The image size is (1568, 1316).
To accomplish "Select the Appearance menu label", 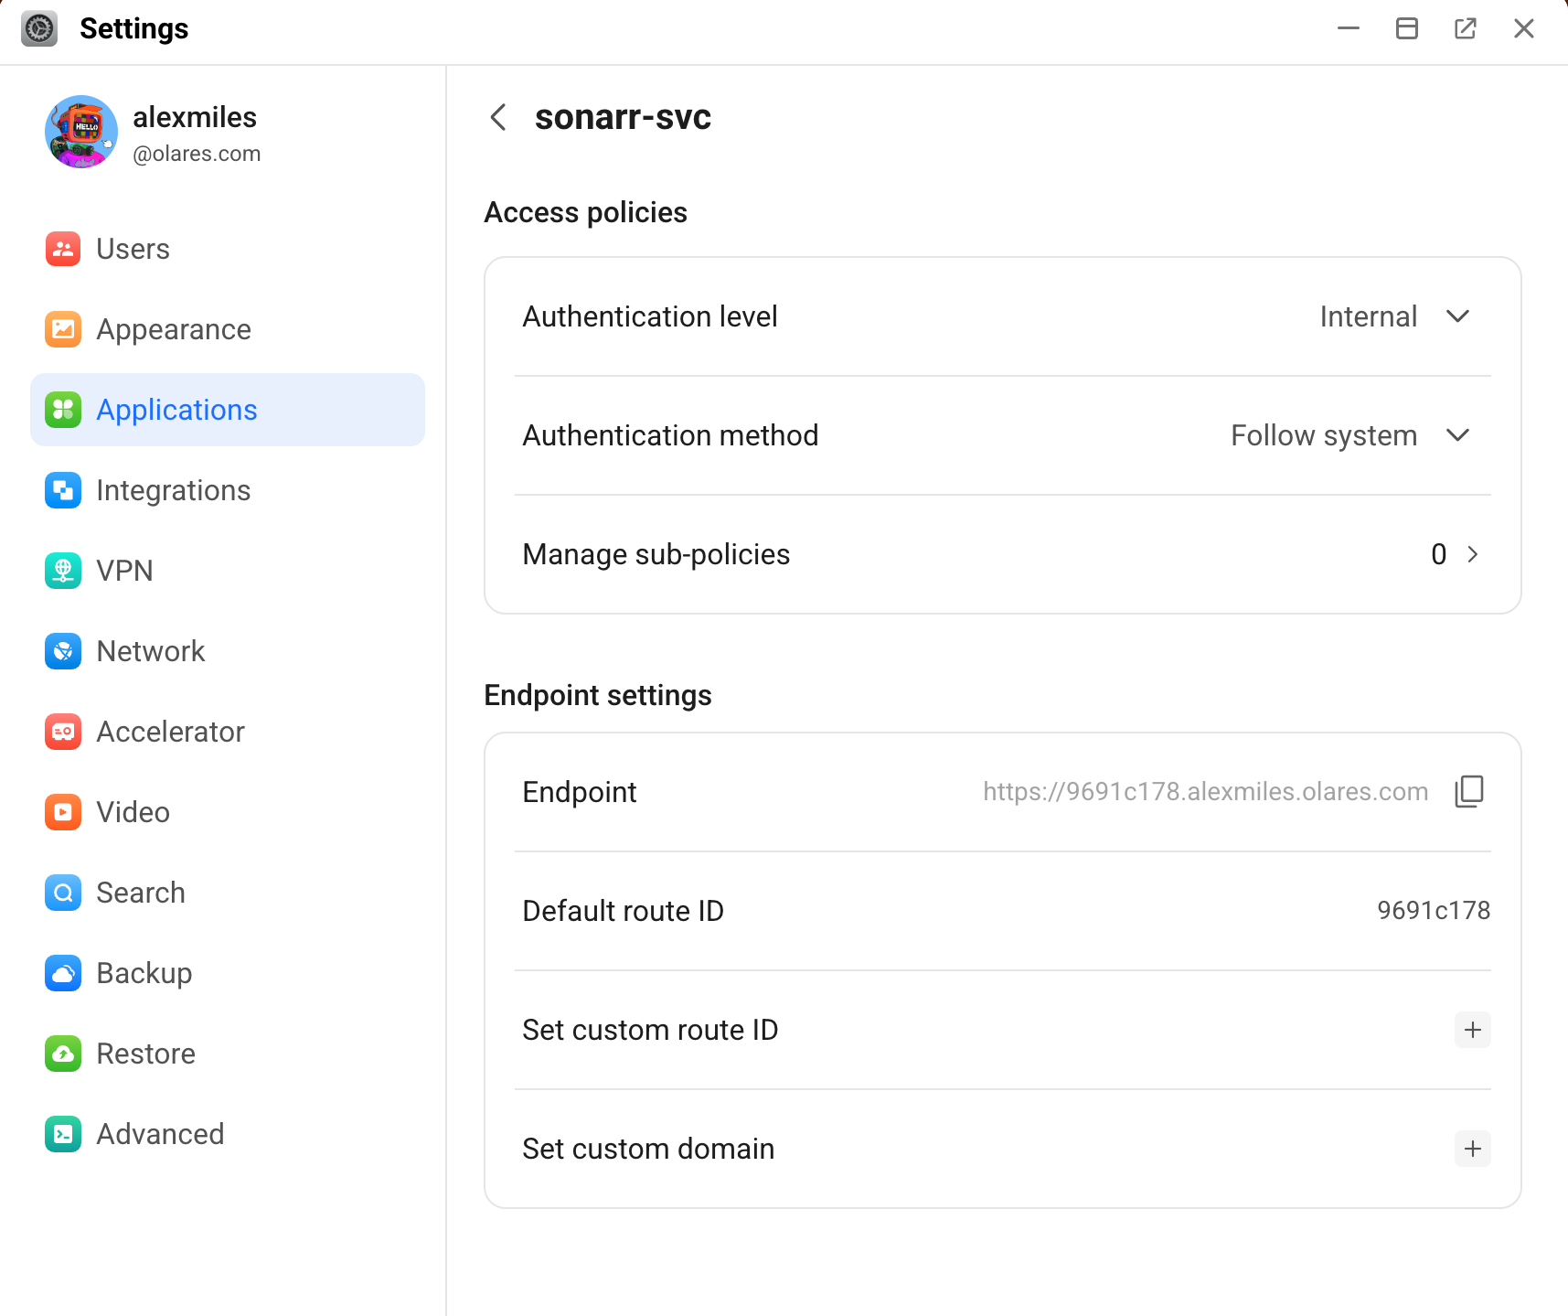I will (174, 329).
